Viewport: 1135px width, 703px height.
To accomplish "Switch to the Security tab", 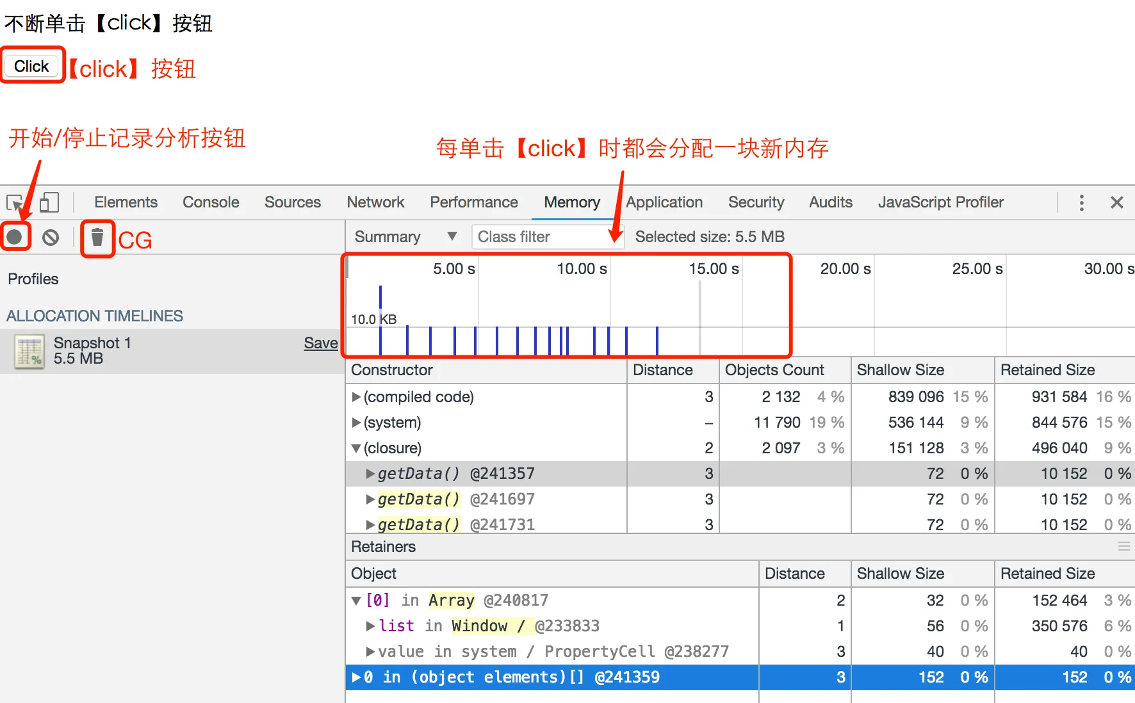I will pyautogui.click(x=756, y=202).
